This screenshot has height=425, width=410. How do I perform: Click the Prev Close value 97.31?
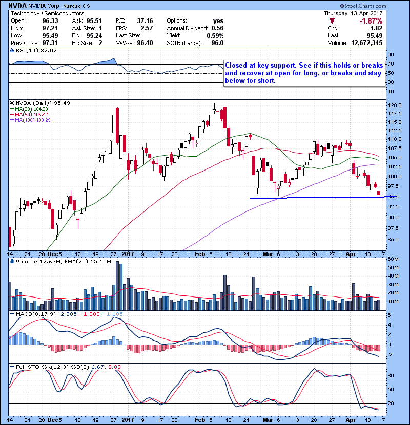tap(50, 43)
